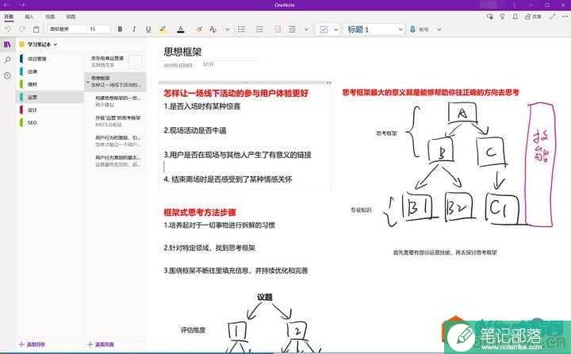Switch to the 插入 tab
Image resolution: width=571 pixels, height=354 pixels.
(29, 17)
